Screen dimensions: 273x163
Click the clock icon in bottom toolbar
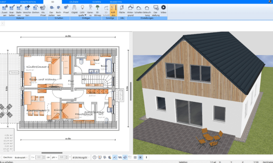pos(94,157)
